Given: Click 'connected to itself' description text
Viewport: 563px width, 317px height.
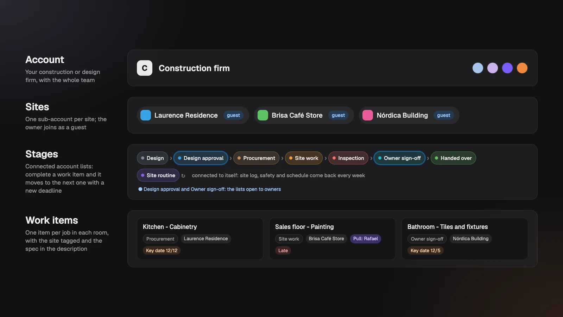Looking at the screenshot, I should pos(278,175).
